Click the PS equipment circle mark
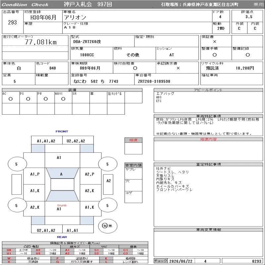Viewport: 265px width, 265px height. pyautogui.click(x=28, y=99)
